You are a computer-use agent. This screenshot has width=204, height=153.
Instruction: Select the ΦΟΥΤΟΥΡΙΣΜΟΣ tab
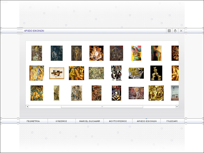[x=118, y=121]
